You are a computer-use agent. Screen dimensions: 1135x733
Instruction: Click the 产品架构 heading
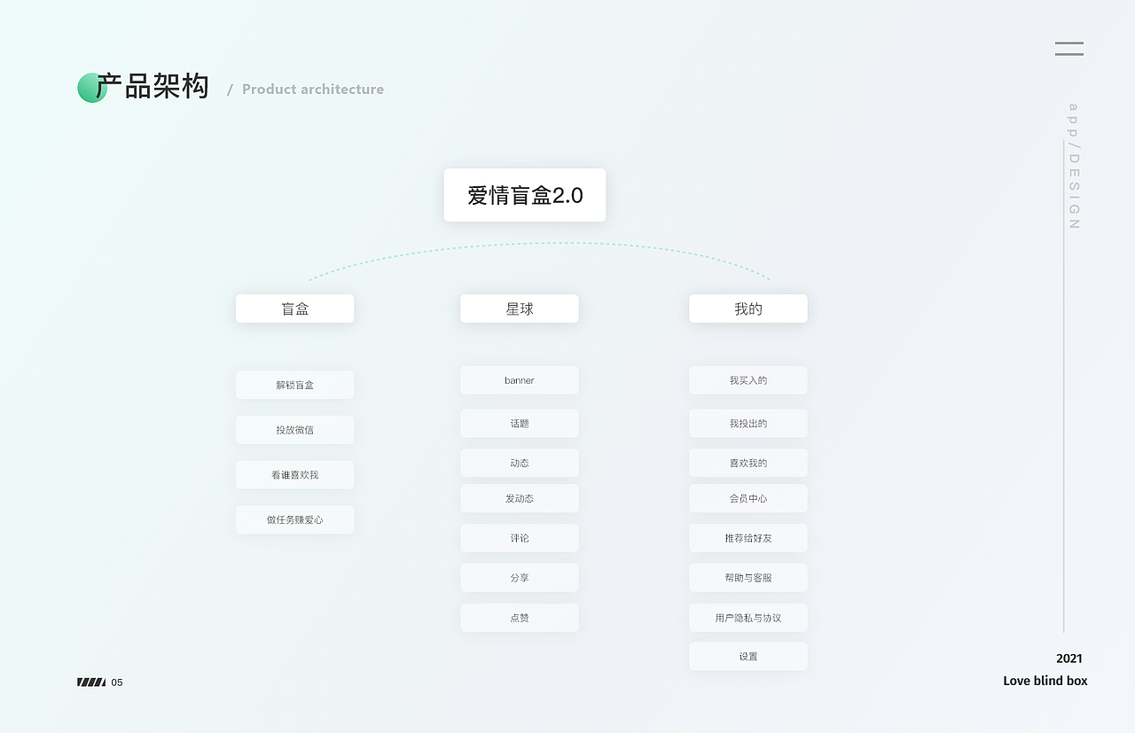click(153, 87)
